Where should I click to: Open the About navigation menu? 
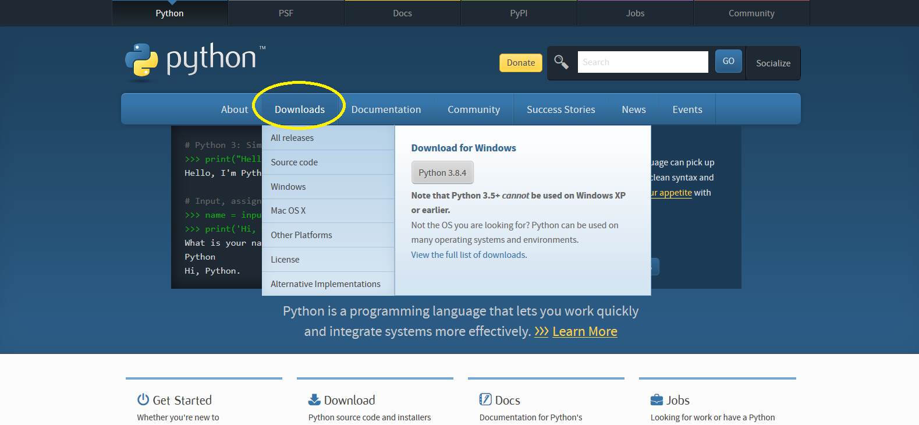coord(235,109)
